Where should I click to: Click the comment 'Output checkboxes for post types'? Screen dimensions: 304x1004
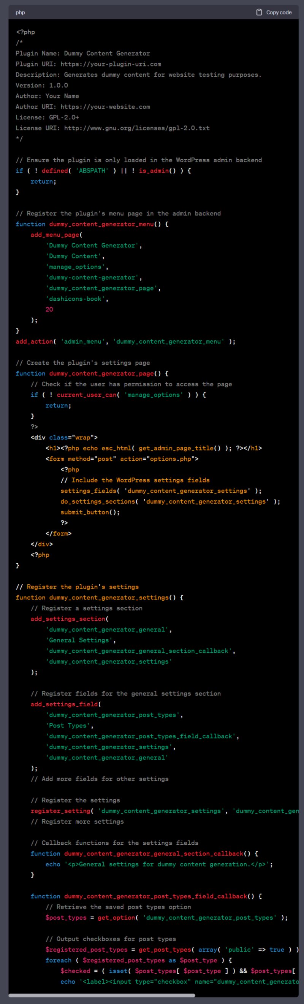(x=111, y=939)
